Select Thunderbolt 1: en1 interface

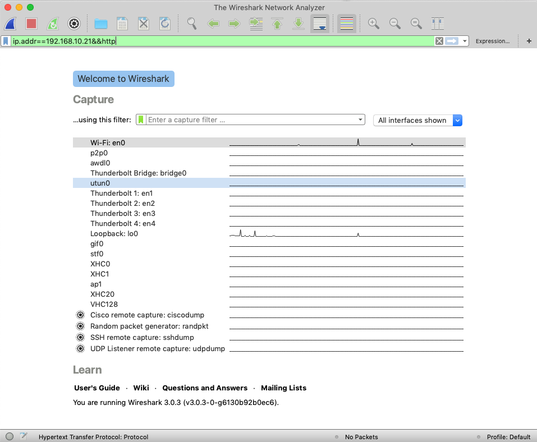coord(269,193)
